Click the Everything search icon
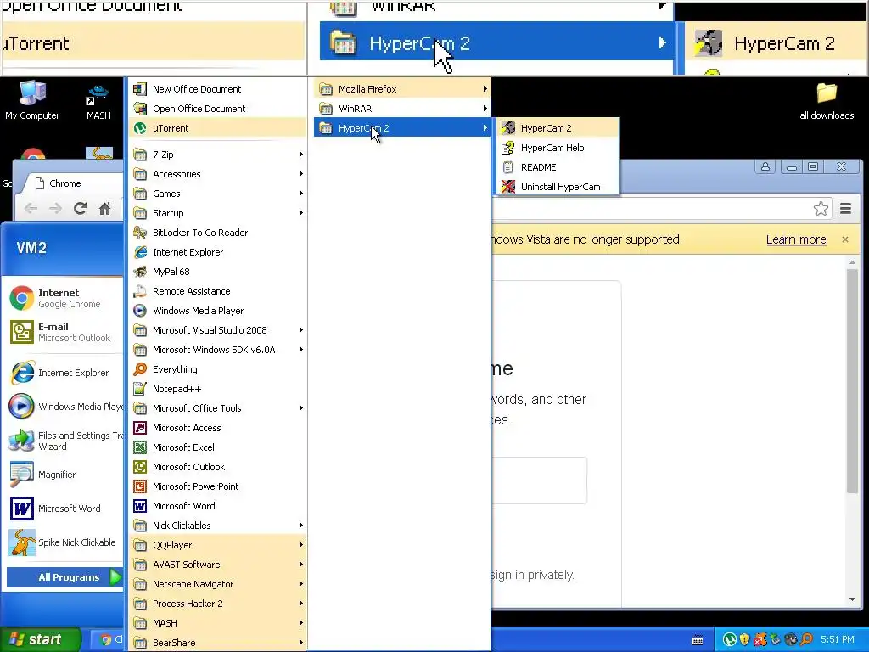Viewport: 869px width, 652px height. [x=140, y=369]
